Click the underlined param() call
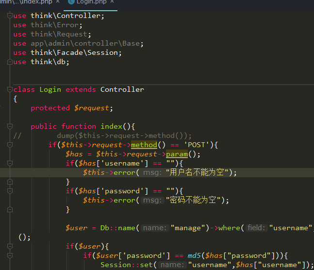 click(x=177, y=154)
